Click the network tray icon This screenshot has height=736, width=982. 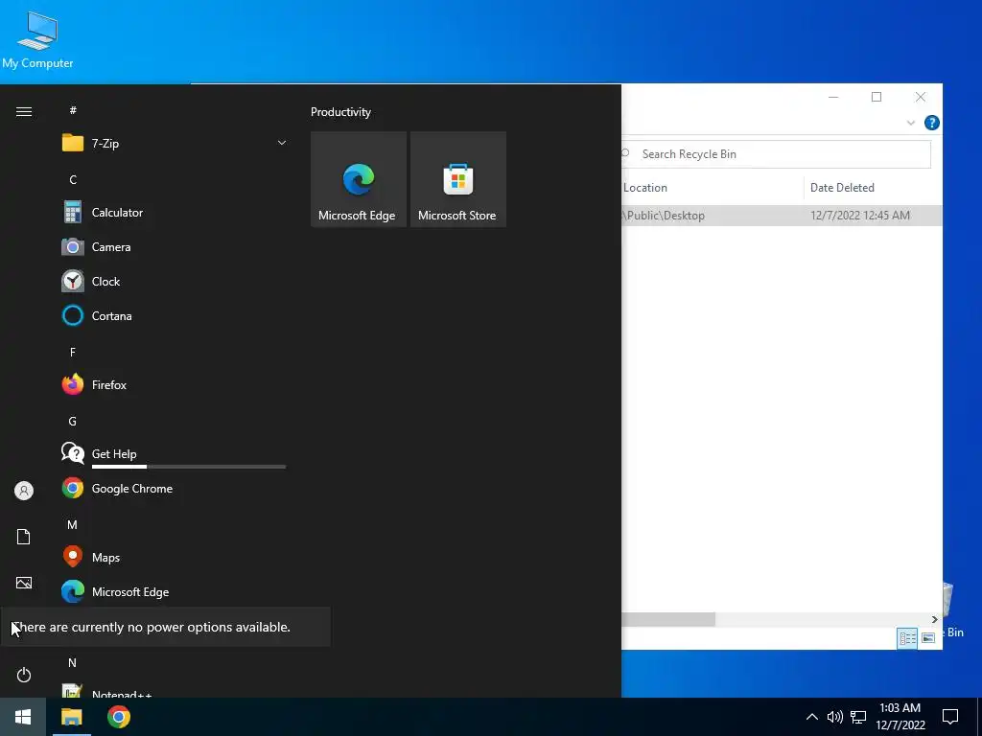point(858,717)
